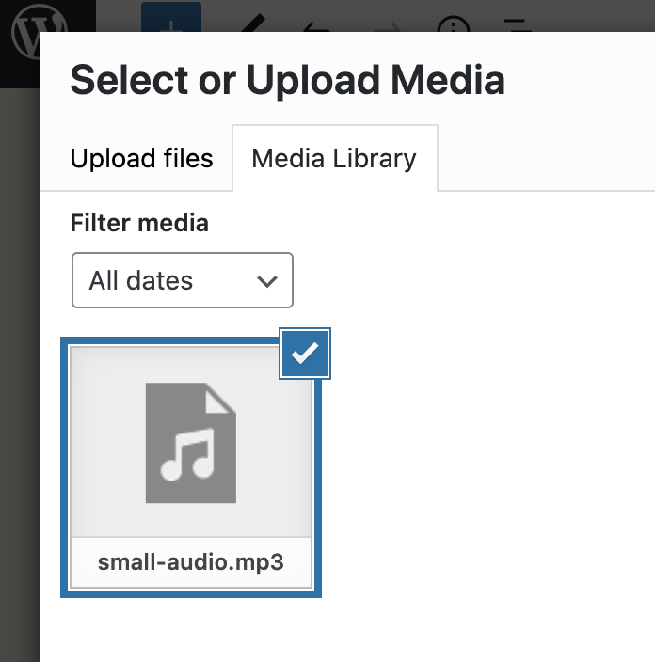Deselect small-audio.mp3 via blue checkmark box
Viewport: 655px width, 662px height.
(305, 354)
